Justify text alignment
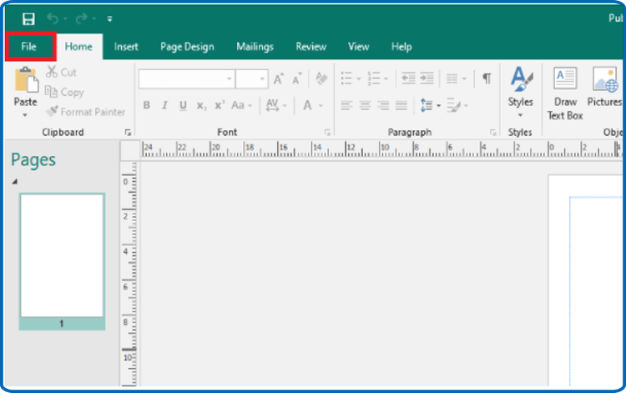 click(x=401, y=106)
